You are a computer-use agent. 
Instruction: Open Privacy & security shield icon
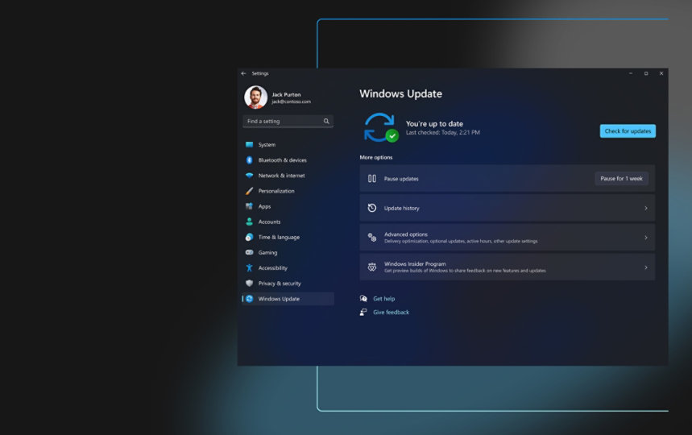250,284
